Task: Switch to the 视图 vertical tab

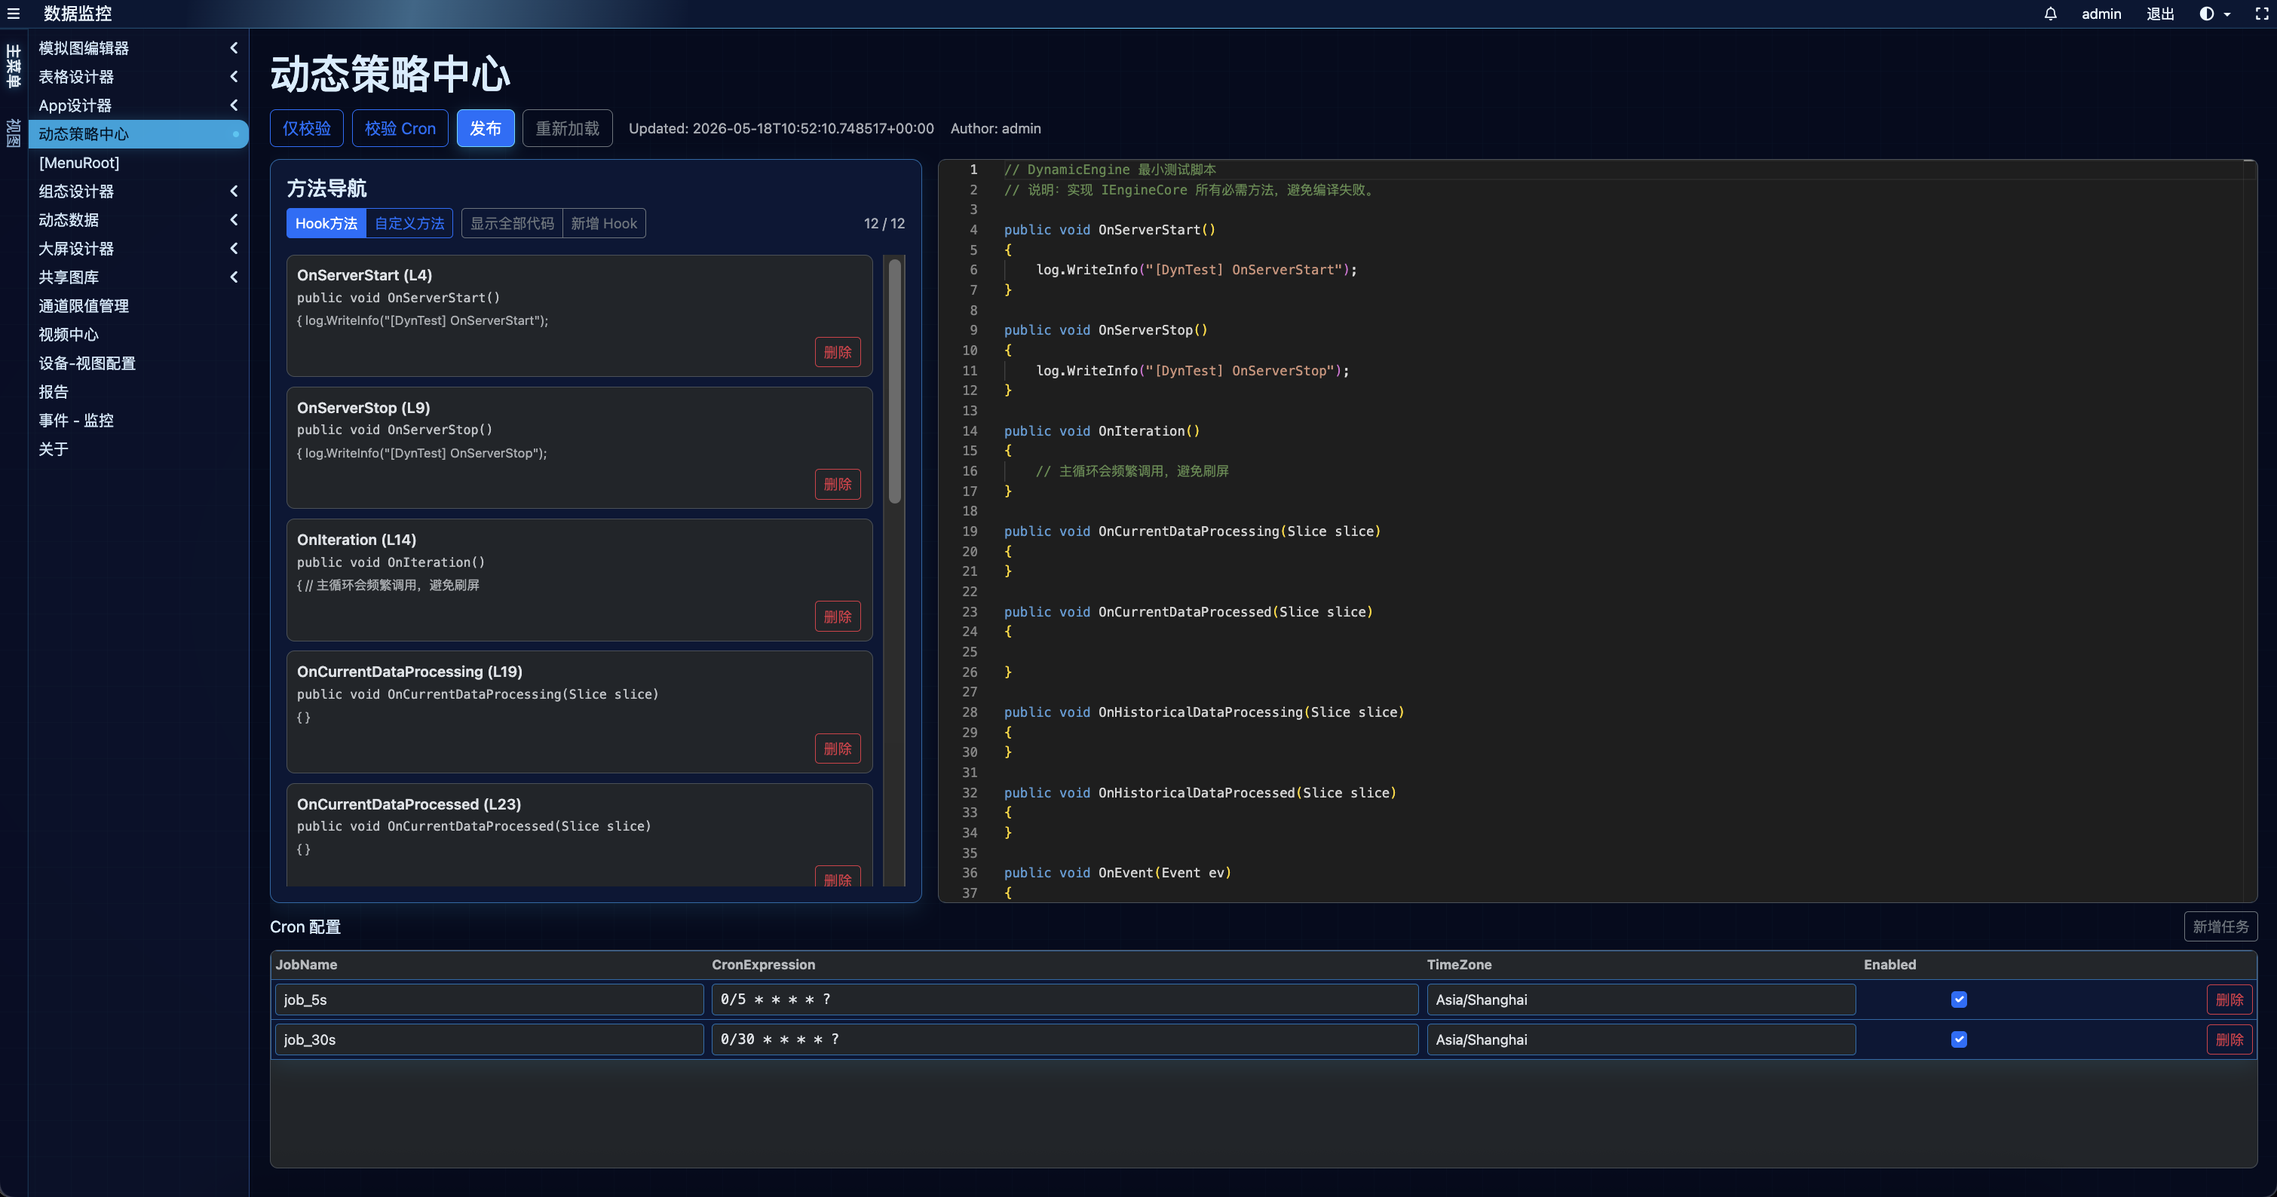Action: pos(14,133)
